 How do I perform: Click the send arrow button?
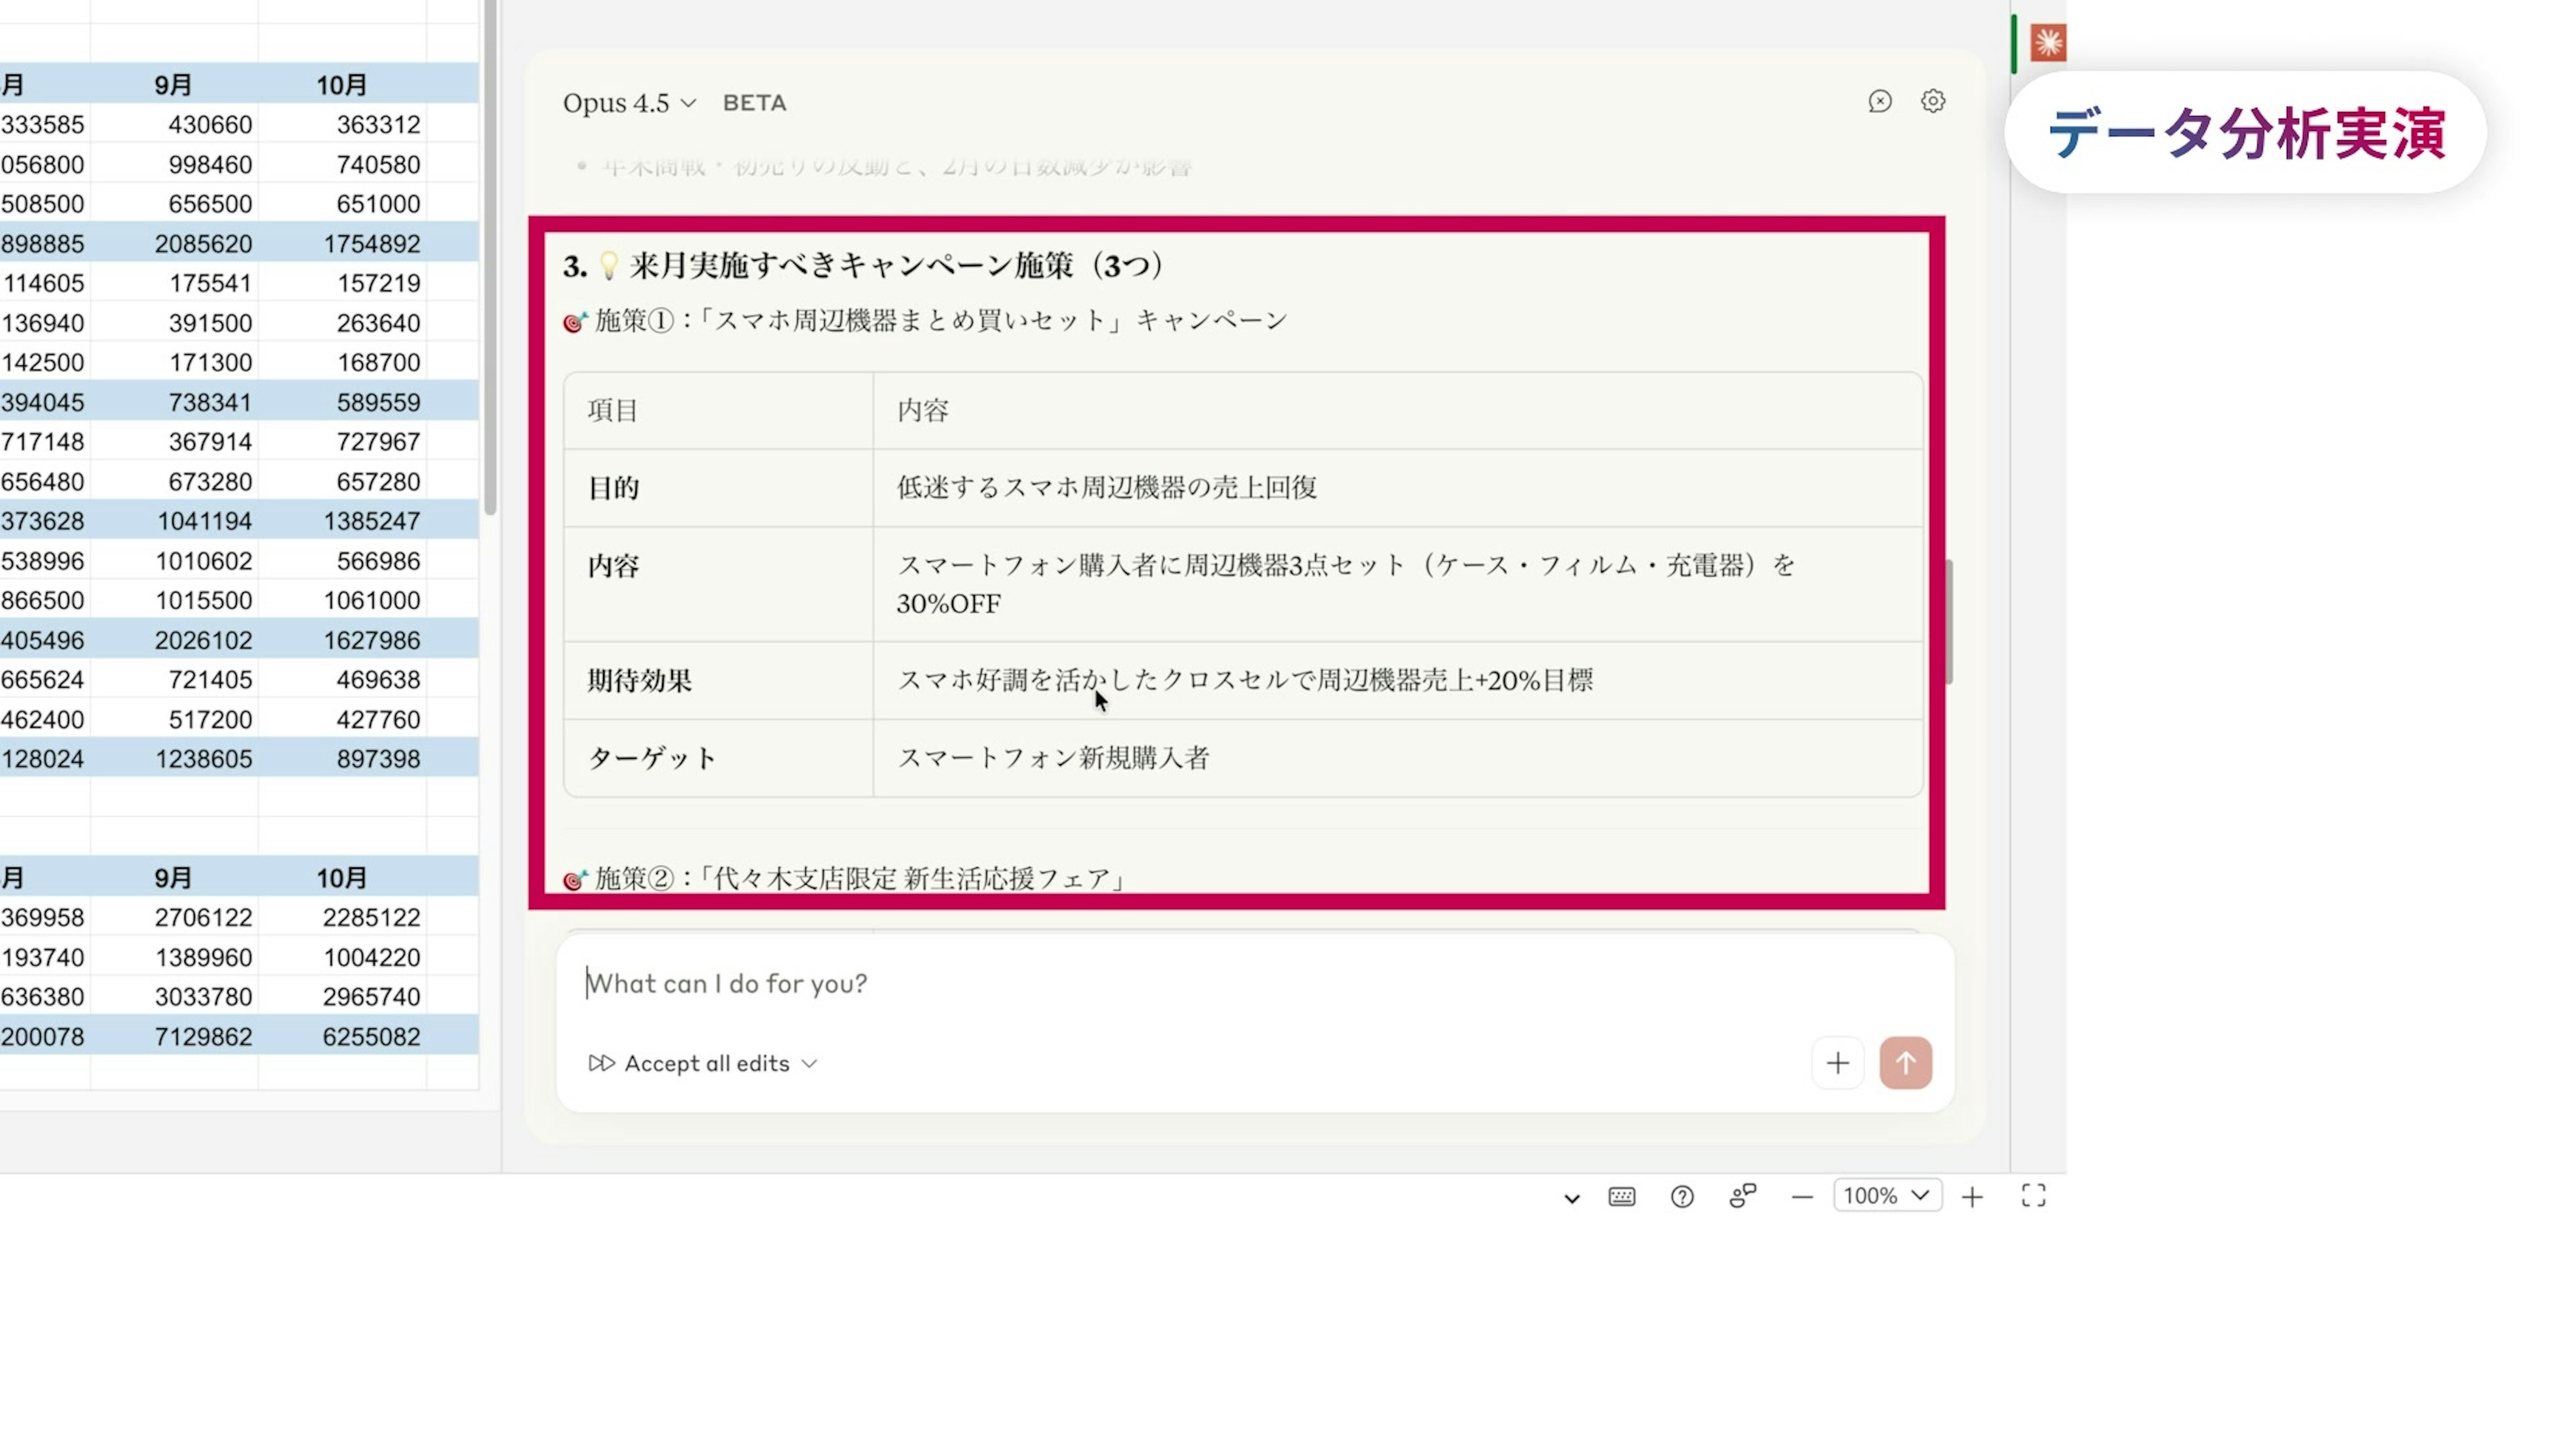coord(1905,1063)
